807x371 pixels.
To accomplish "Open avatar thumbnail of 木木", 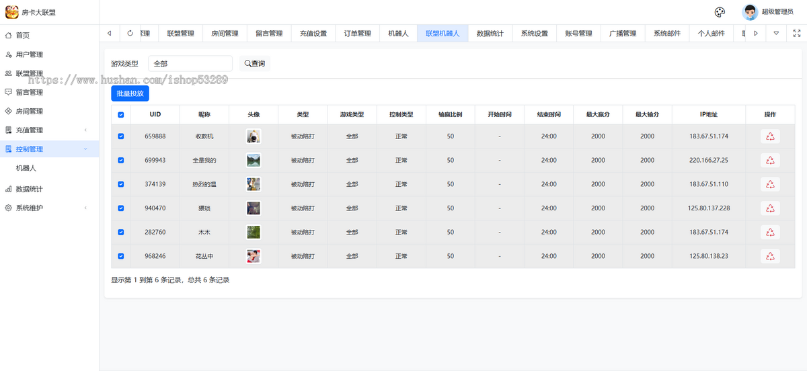I will [x=254, y=233].
